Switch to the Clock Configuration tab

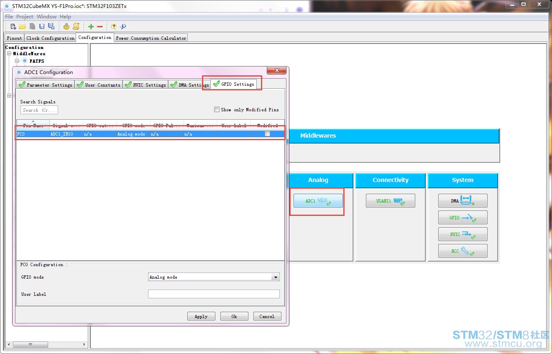tap(50, 38)
